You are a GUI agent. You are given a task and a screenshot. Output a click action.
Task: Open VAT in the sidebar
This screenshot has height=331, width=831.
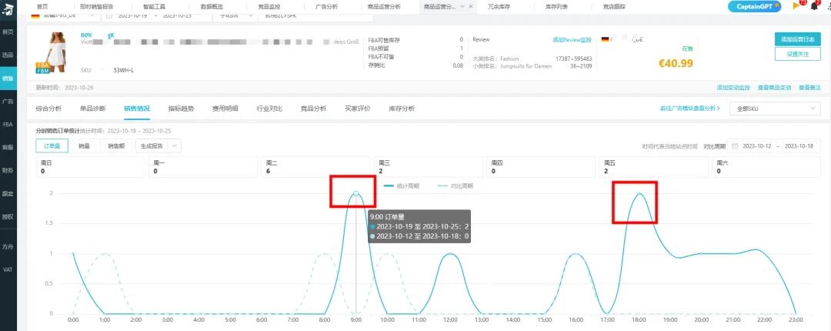pos(8,269)
